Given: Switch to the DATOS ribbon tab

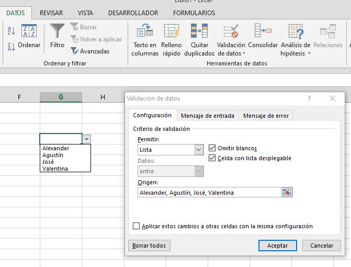Looking at the screenshot, I should pos(16,13).
